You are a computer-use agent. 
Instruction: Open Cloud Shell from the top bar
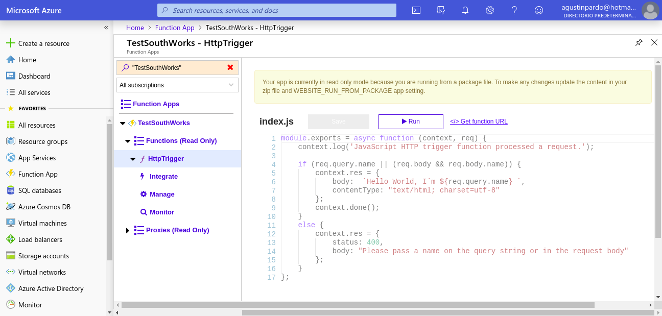click(x=416, y=10)
